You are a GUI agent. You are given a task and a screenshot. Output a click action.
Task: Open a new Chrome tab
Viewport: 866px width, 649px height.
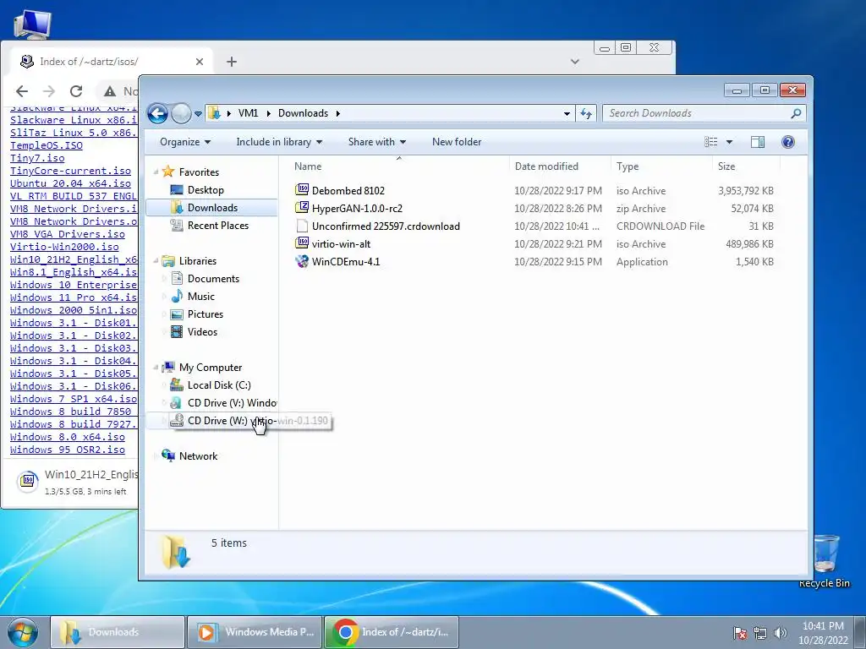pyautogui.click(x=232, y=62)
